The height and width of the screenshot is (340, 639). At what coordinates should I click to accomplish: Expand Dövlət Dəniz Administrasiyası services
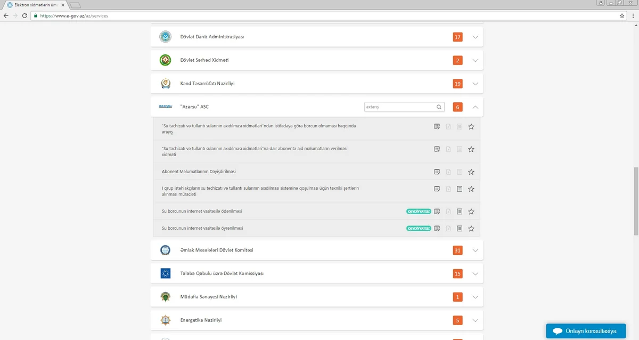point(476,37)
